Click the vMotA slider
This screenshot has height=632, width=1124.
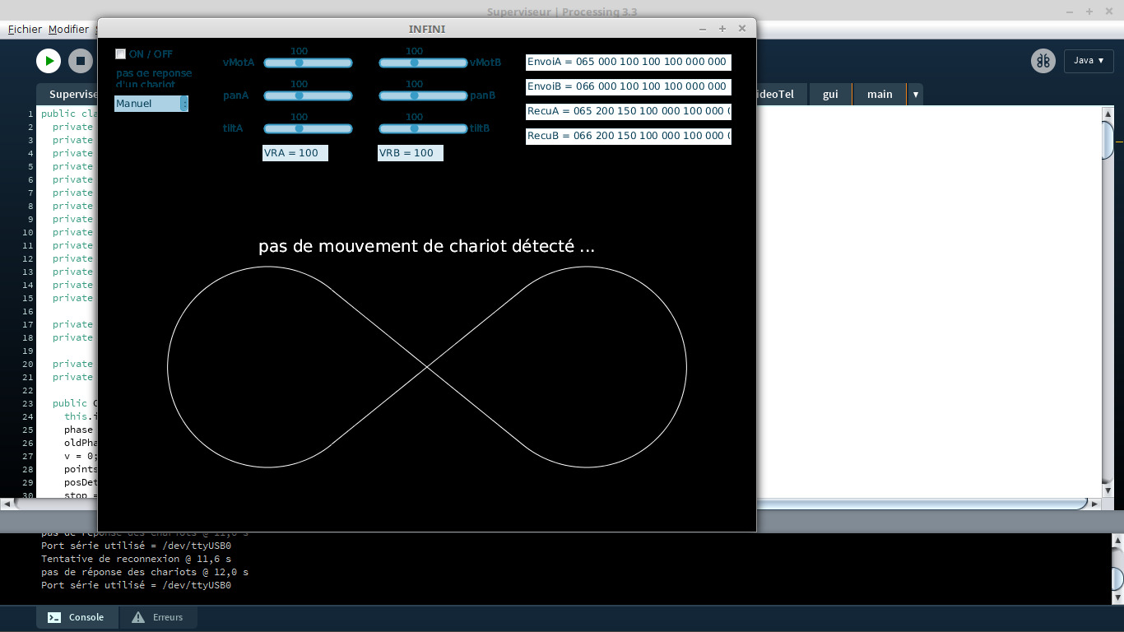click(x=308, y=63)
